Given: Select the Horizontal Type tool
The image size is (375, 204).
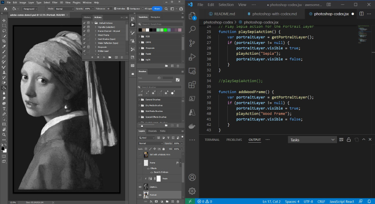Looking at the screenshot, I should pos(4,109).
